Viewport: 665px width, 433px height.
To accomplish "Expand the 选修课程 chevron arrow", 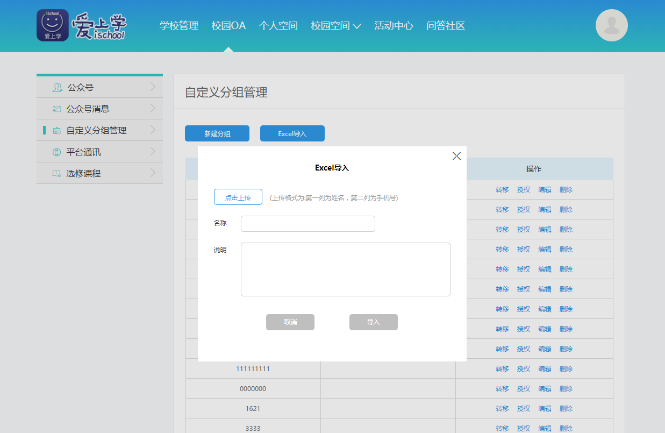I will [x=153, y=173].
